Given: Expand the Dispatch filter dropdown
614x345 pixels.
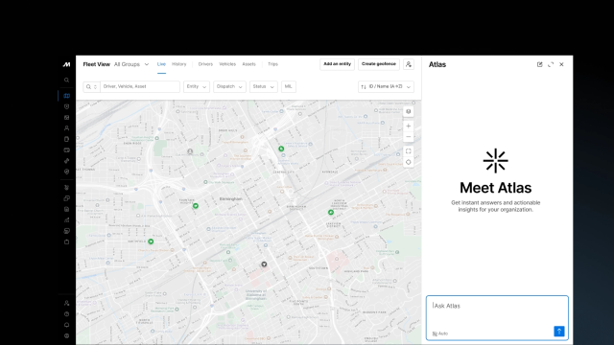Looking at the screenshot, I should 229,87.
